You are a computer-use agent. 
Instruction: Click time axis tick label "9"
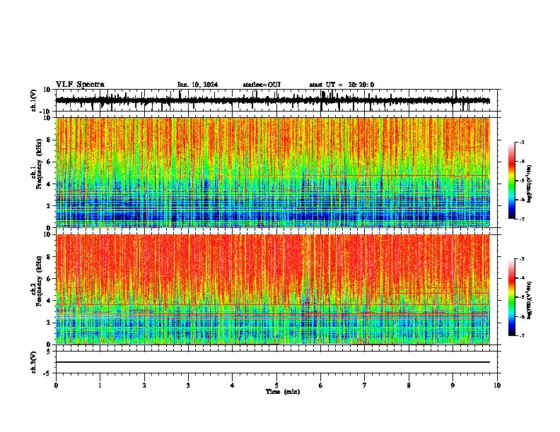coord(453,385)
